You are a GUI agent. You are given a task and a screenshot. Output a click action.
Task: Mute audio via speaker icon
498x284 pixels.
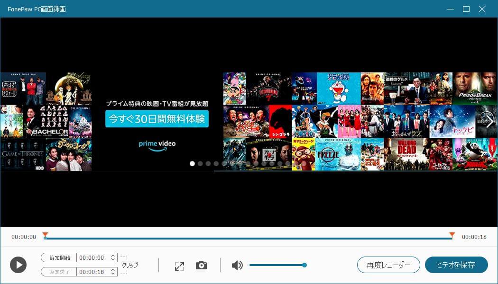coord(237,265)
